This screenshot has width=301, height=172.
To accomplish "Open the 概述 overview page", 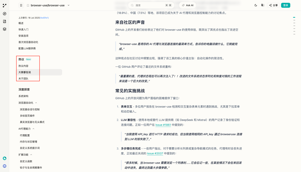I will (x=21, y=23).
